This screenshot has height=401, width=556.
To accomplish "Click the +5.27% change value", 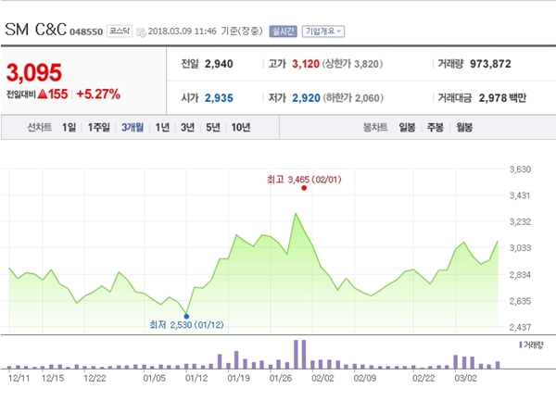I will point(98,94).
